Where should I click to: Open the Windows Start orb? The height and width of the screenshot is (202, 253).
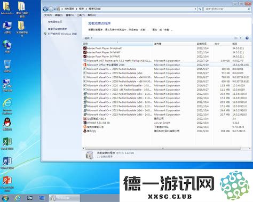point(5,198)
